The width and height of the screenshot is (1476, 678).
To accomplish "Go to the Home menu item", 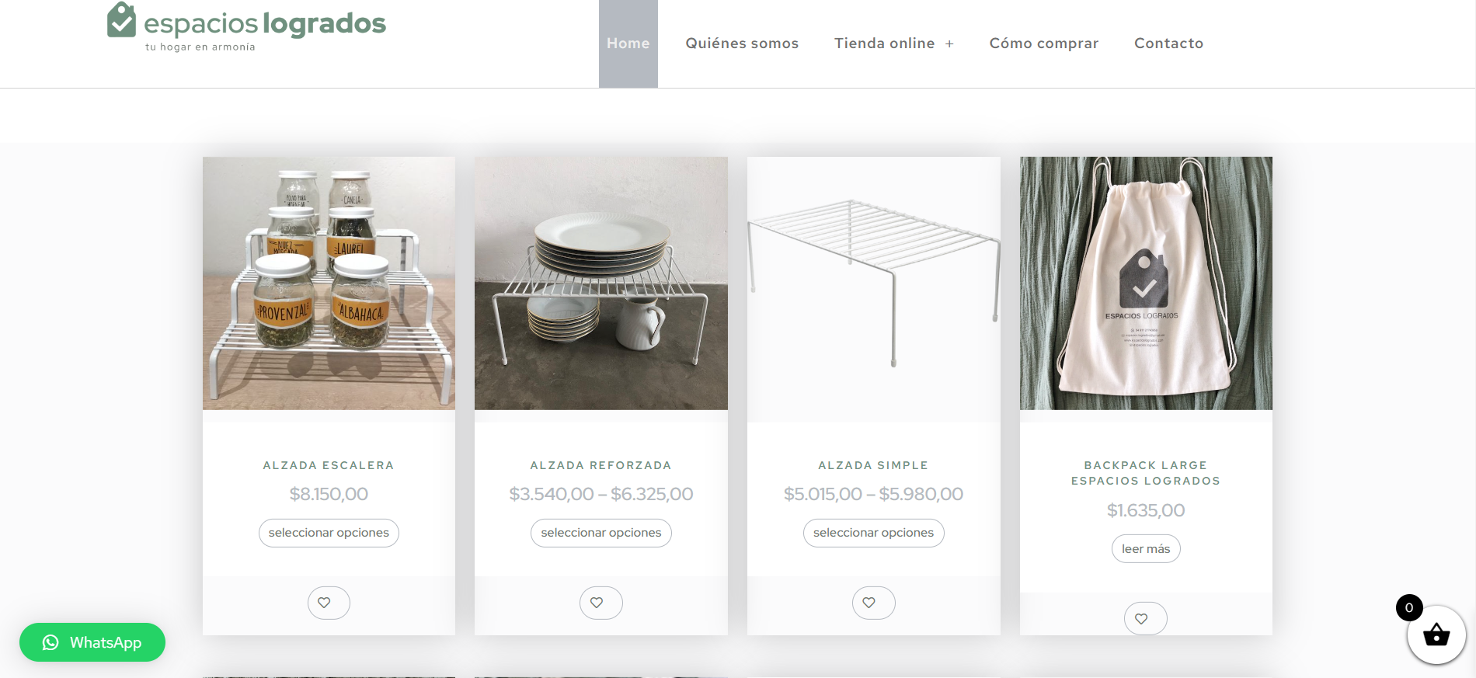I will [x=628, y=43].
